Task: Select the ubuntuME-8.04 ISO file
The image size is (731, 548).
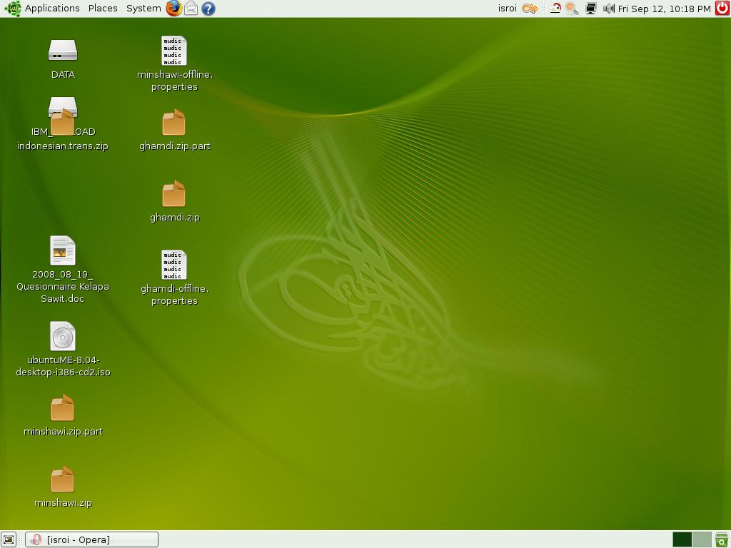Action: coord(63,337)
